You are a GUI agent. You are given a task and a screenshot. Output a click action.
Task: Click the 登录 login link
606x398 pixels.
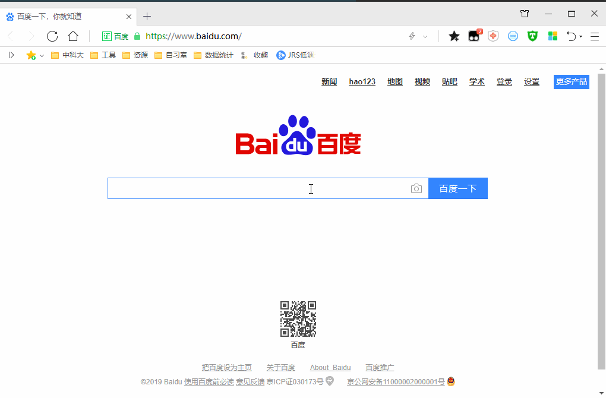pyautogui.click(x=504, y=81)
